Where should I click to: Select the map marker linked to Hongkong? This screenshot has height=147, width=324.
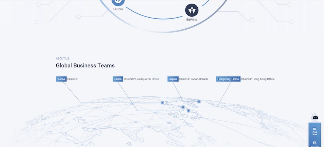(x=183, y=107)
